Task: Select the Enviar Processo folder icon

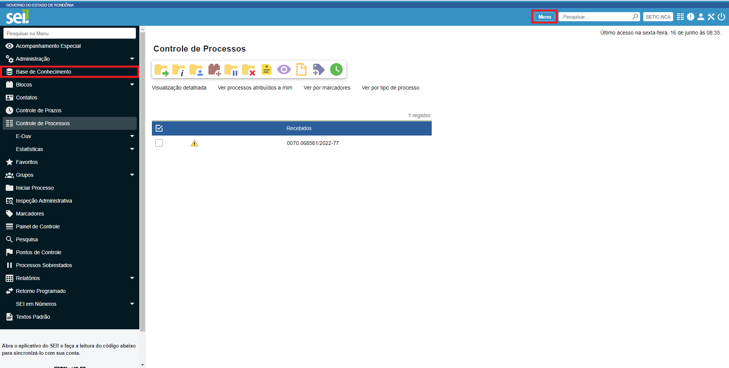Action: (x=161, y=69)
